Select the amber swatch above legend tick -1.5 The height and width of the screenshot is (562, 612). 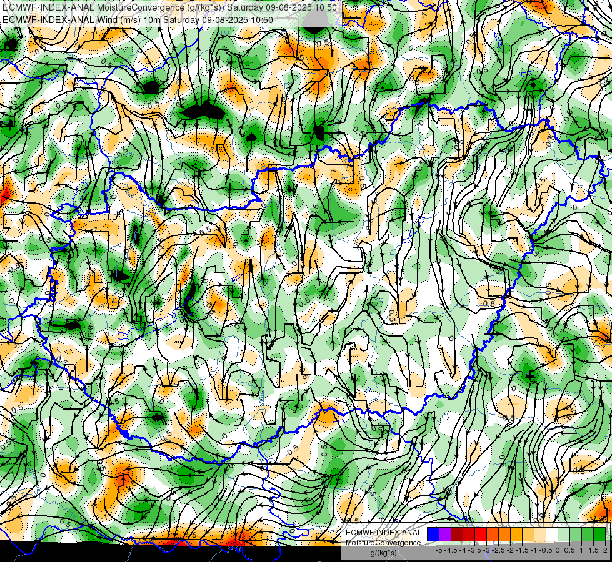516,534
